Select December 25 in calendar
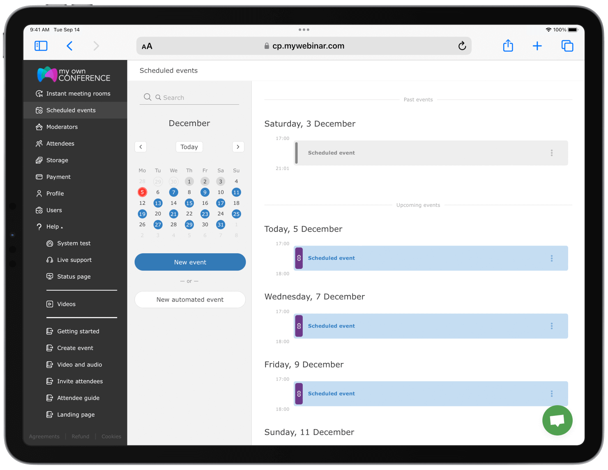 (236, 214)
